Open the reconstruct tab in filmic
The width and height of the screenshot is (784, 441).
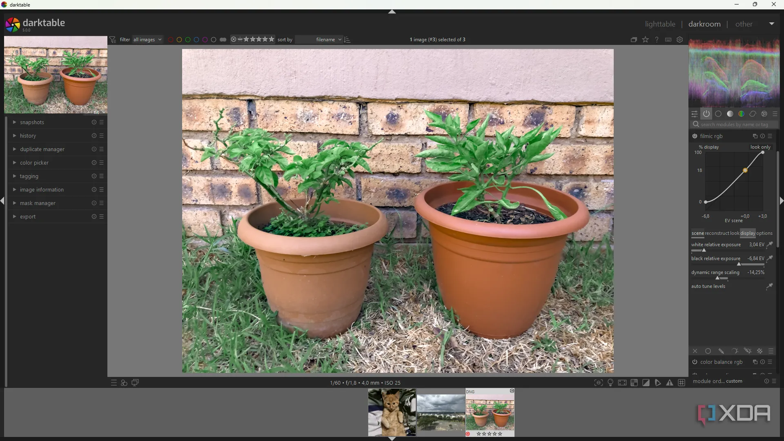(717, 234)
